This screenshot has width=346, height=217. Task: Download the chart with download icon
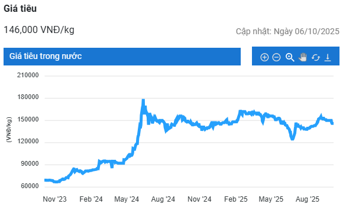click(328, 57)
